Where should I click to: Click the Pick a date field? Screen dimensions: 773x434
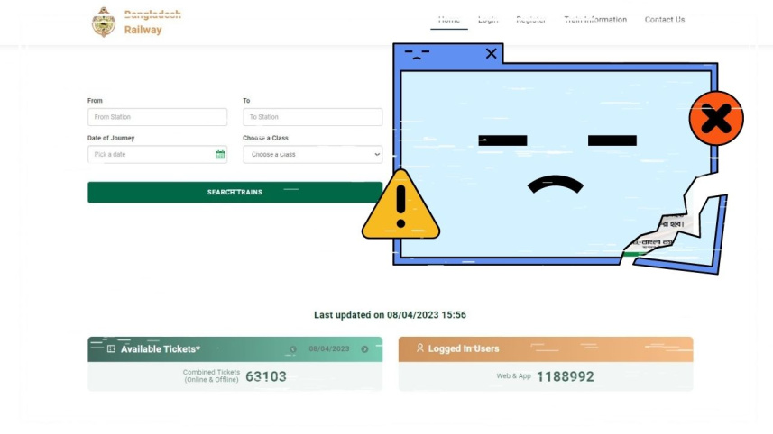point(157,155)
